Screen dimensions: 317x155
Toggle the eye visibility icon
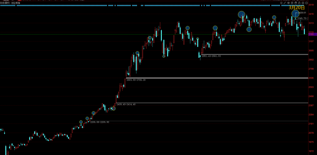tap(289, 3)
